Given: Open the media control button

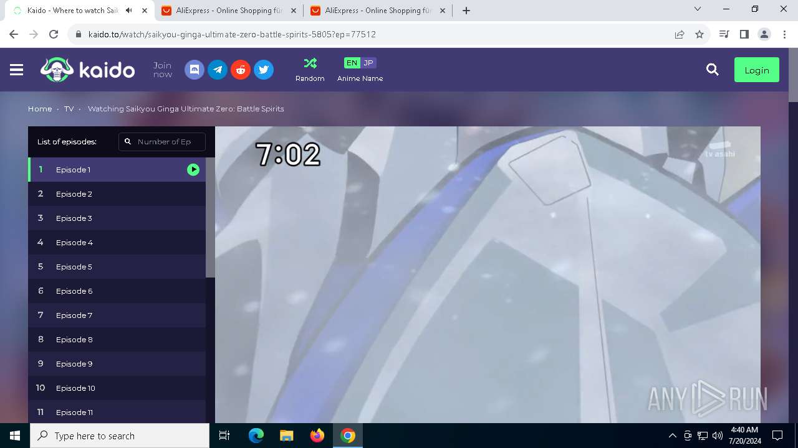Looking at the screenshot, I should click(724, 34).
